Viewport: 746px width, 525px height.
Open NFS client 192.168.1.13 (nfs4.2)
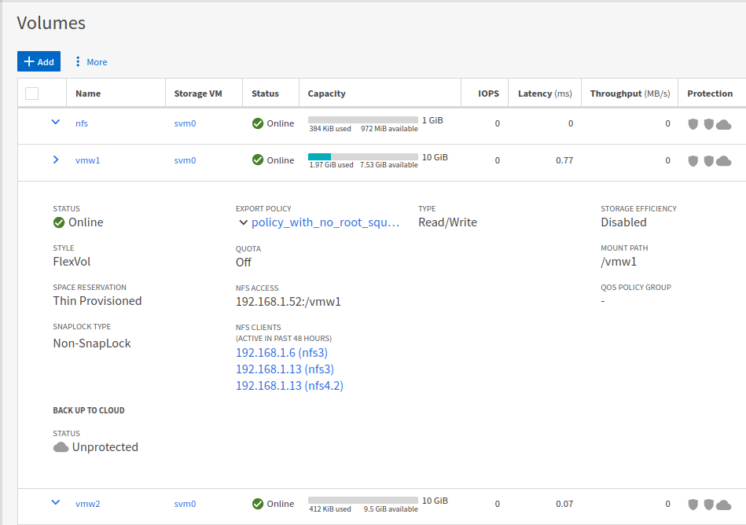click(290, 386)
